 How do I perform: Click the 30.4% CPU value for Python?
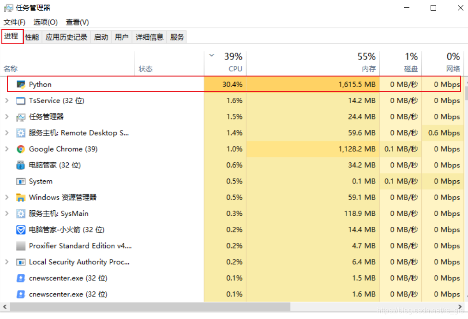pyautogui.click(x=232, y=85)
